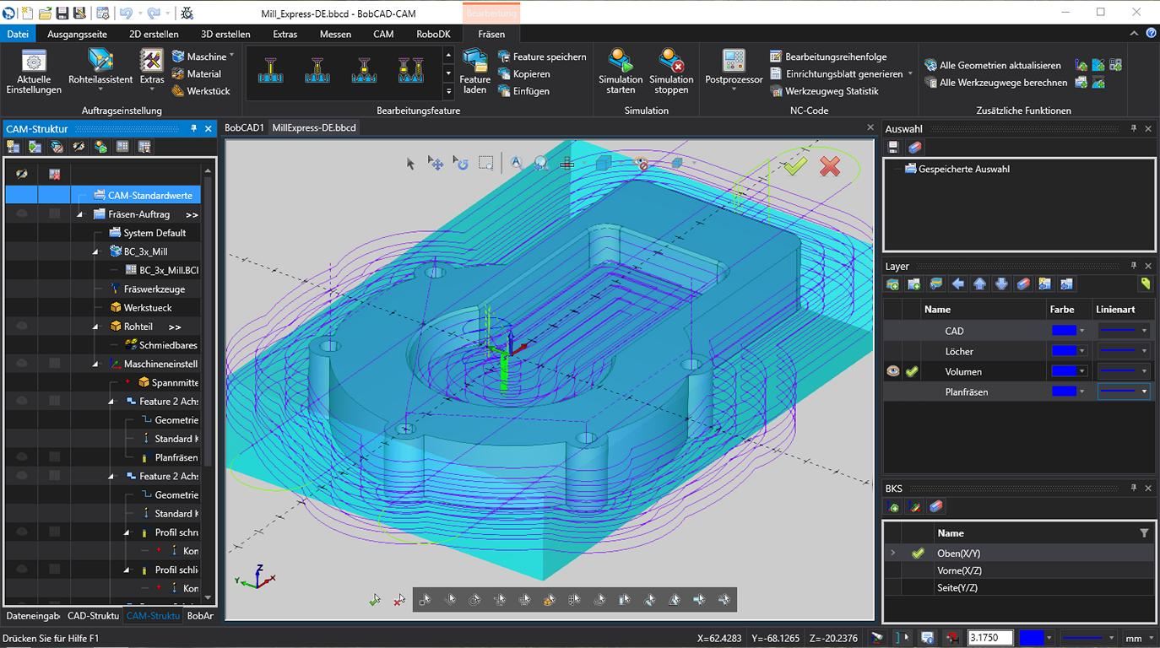Click the yellow tag icon in Layer panel
The width and height of the screenshot is (1160, 648).
click(x=1145, y=284)
